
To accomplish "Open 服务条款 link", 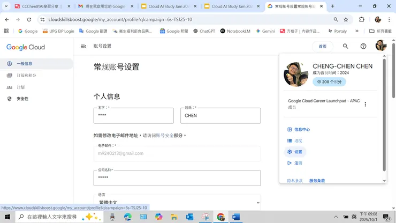I will click(317, 181).
